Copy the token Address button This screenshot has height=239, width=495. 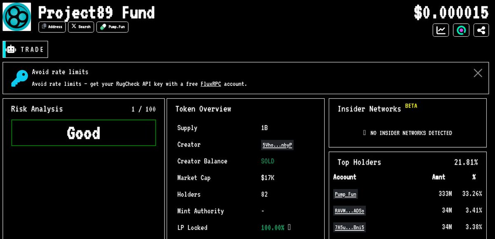[52, 27]
